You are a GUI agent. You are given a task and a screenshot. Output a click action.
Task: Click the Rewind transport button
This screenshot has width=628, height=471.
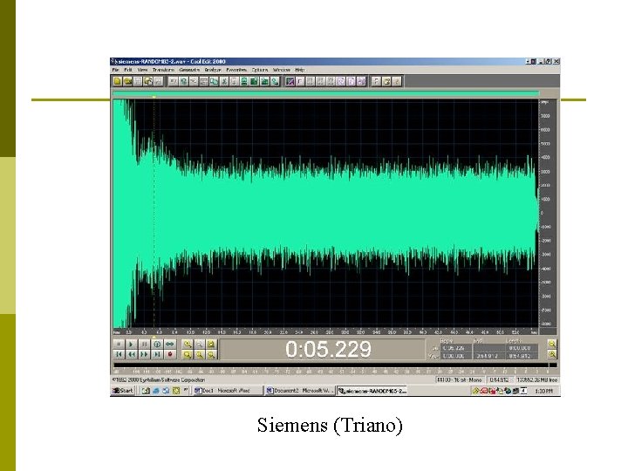pyautogui.click(x=132, y=354)
